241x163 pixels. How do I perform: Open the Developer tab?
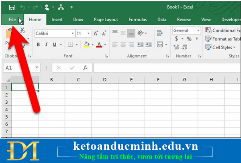231,20
